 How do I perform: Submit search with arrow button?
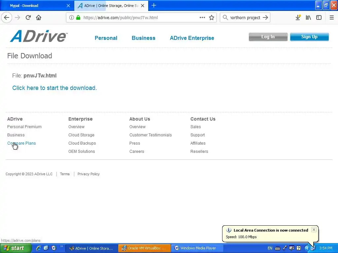265,17
